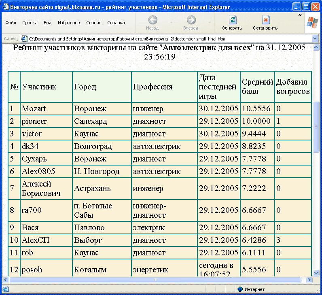The image size is (322, 295).
Task: Click participant name Вася
Action: [30, 227]
